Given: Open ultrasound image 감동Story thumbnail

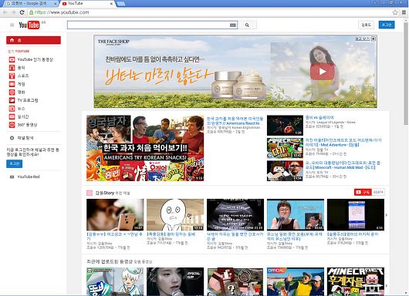Looking at the screenshot, I should [235, 215].
